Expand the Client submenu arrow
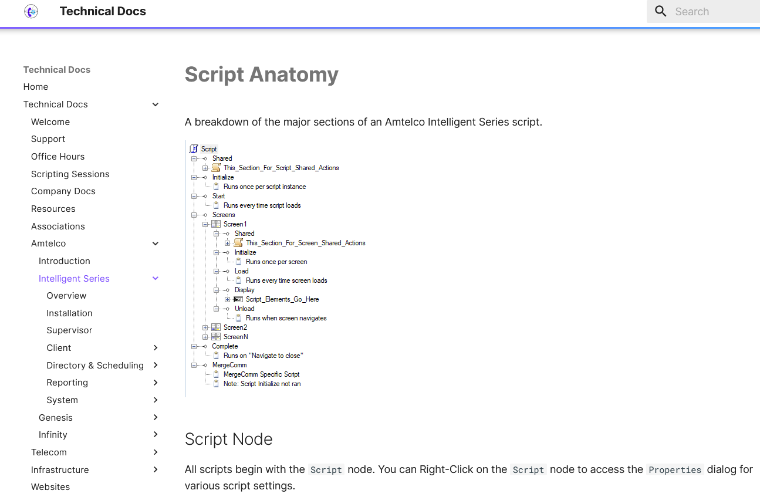Screen dimensions: 760x497 (x=156, y=348)
